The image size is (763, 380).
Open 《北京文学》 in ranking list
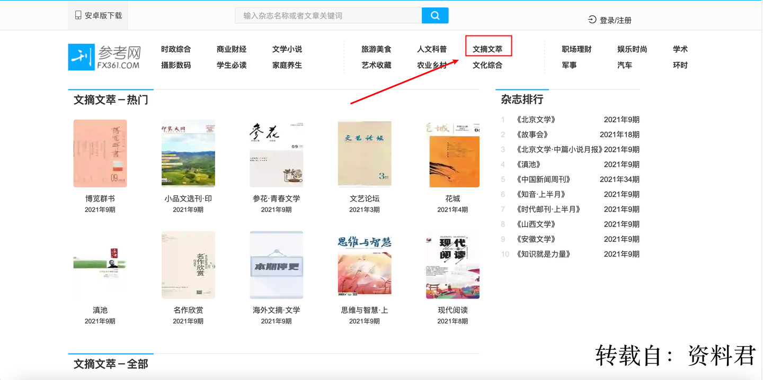point(536,120)
